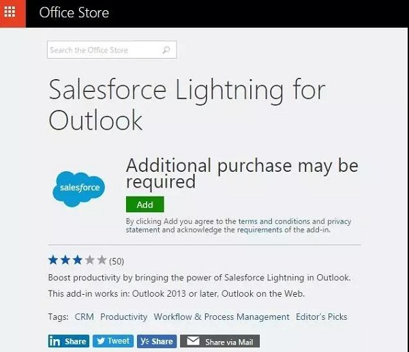
Task: Share via the LinkedIn button
Action: (68, 341)
